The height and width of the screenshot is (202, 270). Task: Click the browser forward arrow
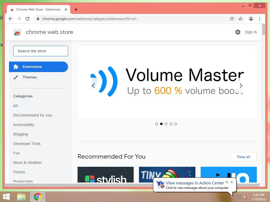(19, 19)
